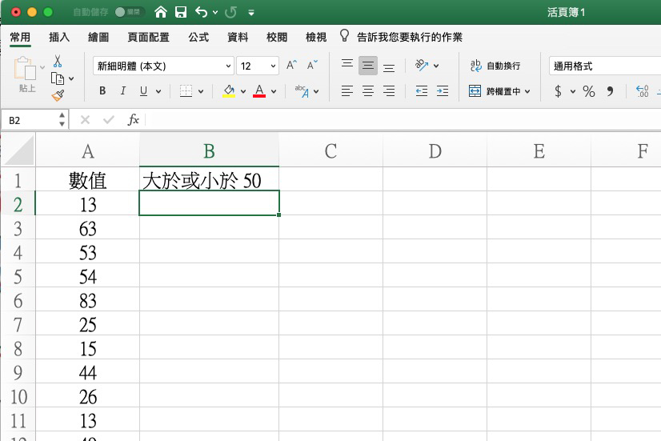The width and height of the screenshot is (661, 441).
Task: Increase indent of cell content
Action: point(443,90)
